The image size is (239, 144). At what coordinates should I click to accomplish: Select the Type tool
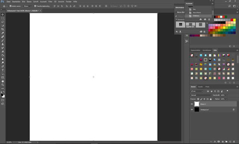click(x=3, y=70)
